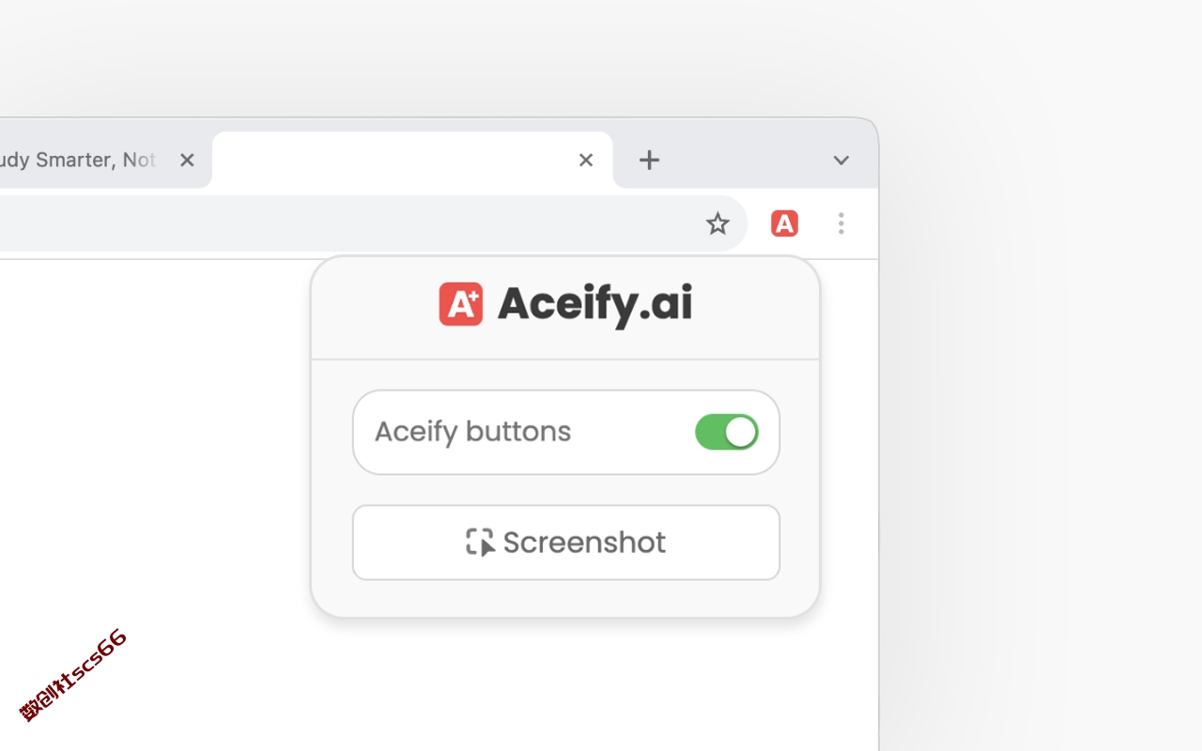Click the "Aceify buttons" label

tap(472, 432)
